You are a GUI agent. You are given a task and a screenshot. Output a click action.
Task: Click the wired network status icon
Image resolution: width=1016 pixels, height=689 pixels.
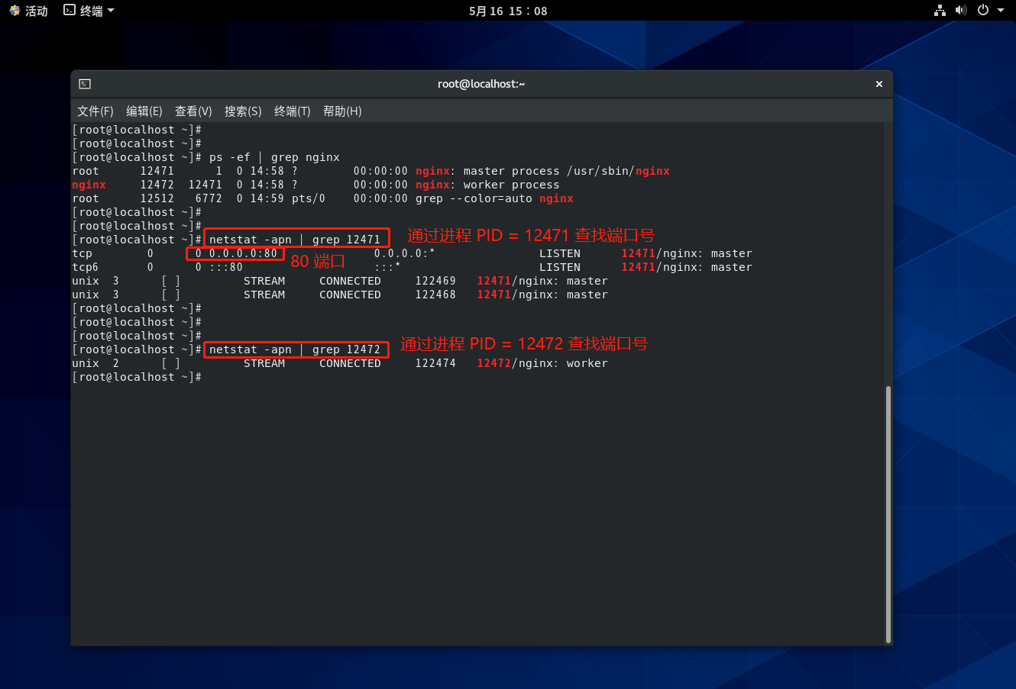(x=940, y=11)
